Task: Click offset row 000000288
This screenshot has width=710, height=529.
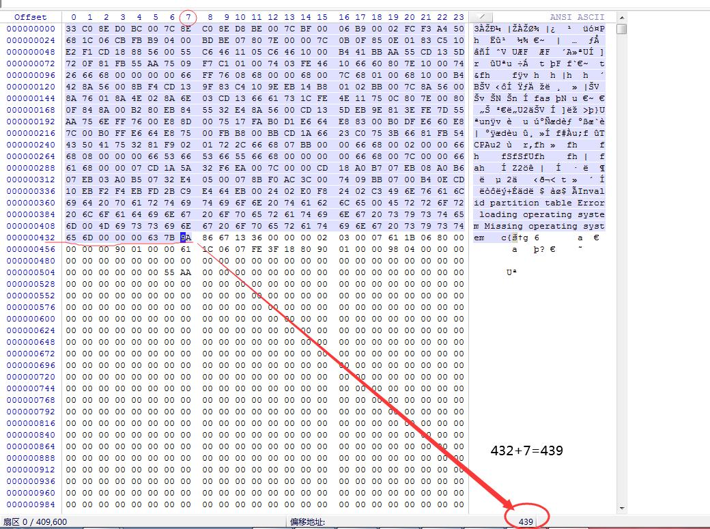Action: coord(31,168)
